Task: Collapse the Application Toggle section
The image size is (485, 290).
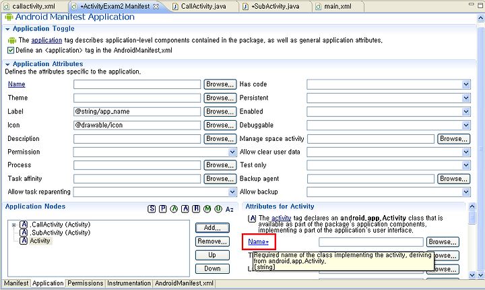Action: (x=7, y=29)
